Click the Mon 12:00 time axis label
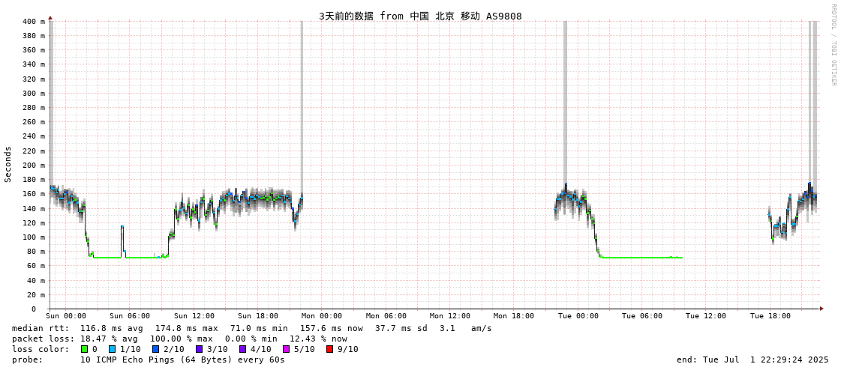 (450, 316)
